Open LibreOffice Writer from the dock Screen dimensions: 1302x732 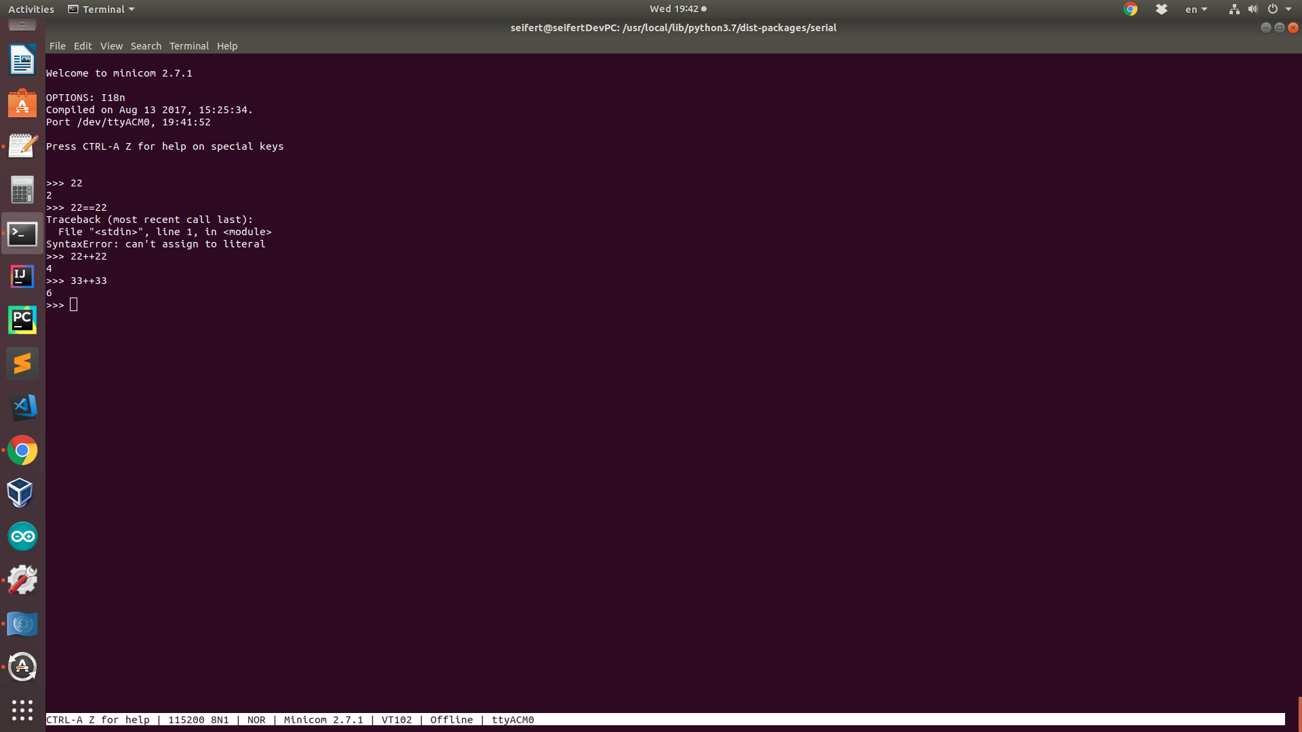(22, 61)
